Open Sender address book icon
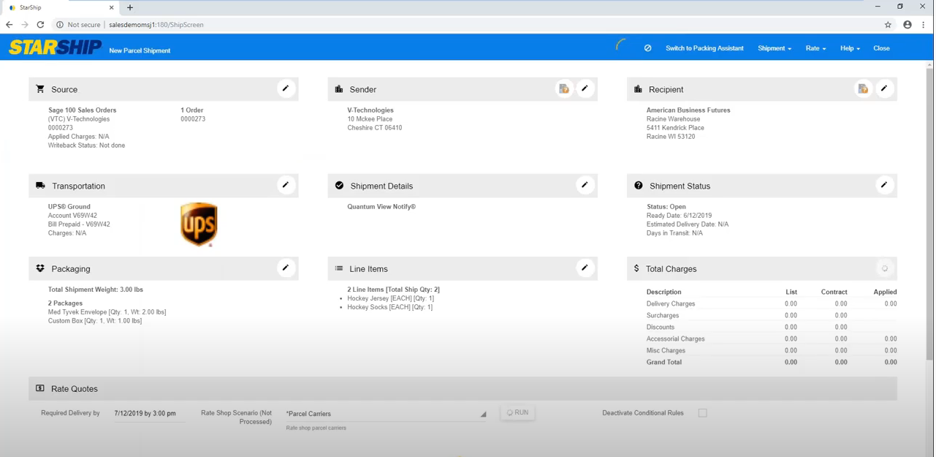936x457 pixels. coord(564,89)
